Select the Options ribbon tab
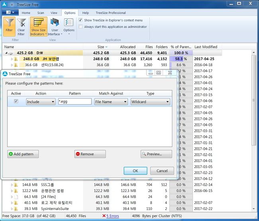Screen dimensions: 259x221 pos(70,13)
